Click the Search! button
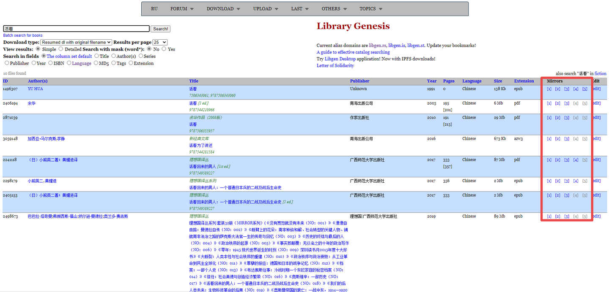The width and height of the screenshot is (609, 292). pos(160,29)
